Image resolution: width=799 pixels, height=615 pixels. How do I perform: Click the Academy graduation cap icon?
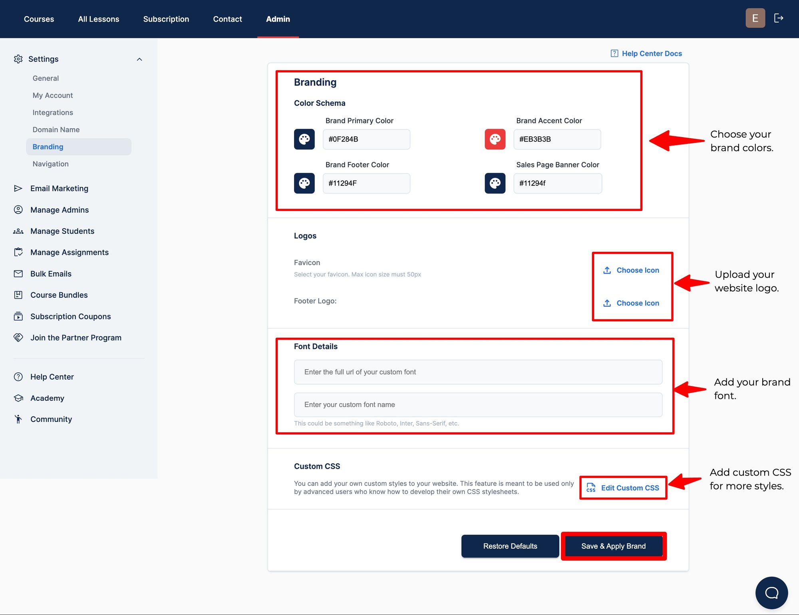18,398
